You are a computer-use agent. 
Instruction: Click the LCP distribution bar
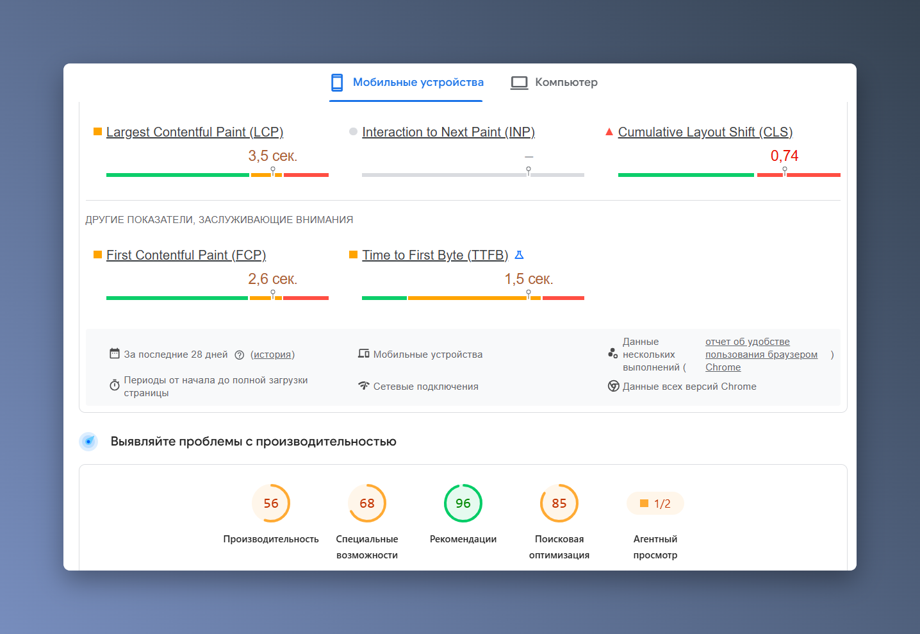click(217, 174)
